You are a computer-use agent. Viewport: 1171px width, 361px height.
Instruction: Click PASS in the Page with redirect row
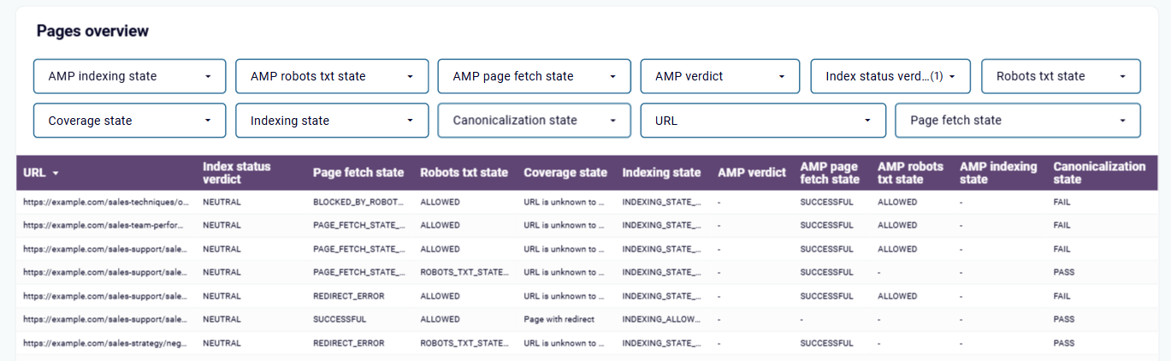[1063, 319]
